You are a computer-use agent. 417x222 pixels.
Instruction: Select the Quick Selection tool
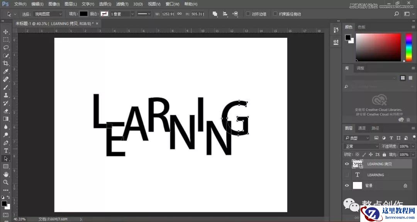tap(5, 55)
